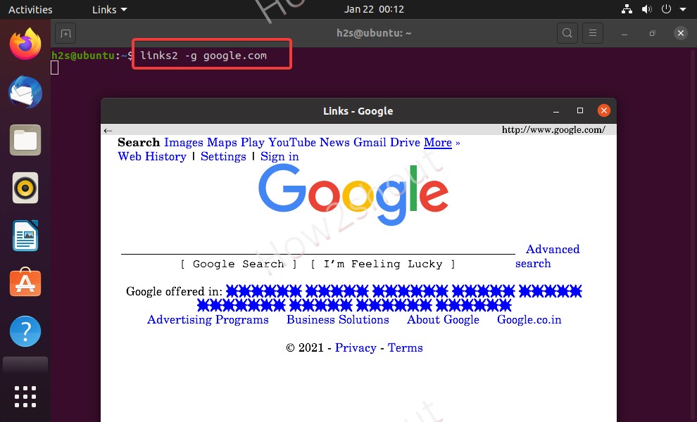Open the Advanced search link
The height and width of the screenshot is (422, 697).
(x=553, y=249)
